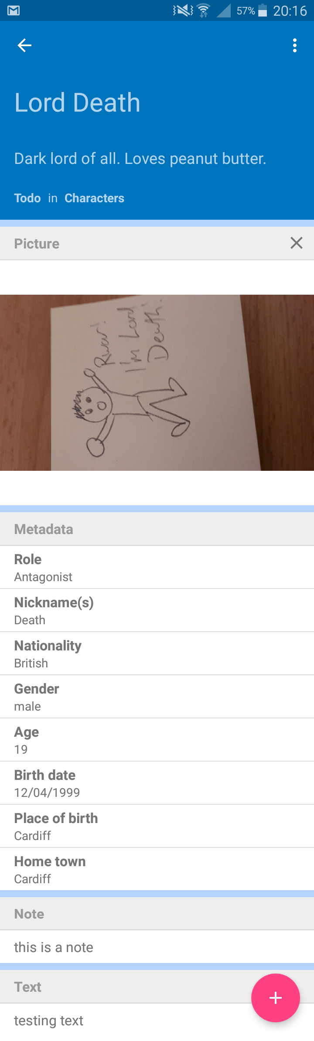Screen dimensions: 314x1041
Task: Edit the description about peanut butter
Action: point(140,159)
